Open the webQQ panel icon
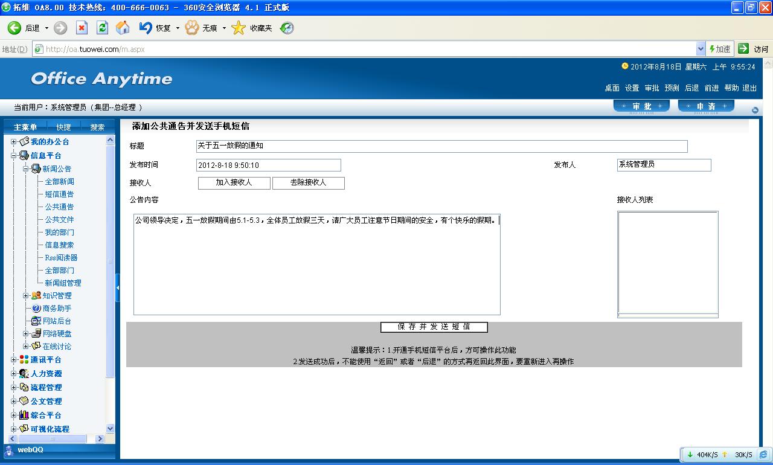Screen dimensions: 773x465 pos(9,450)
